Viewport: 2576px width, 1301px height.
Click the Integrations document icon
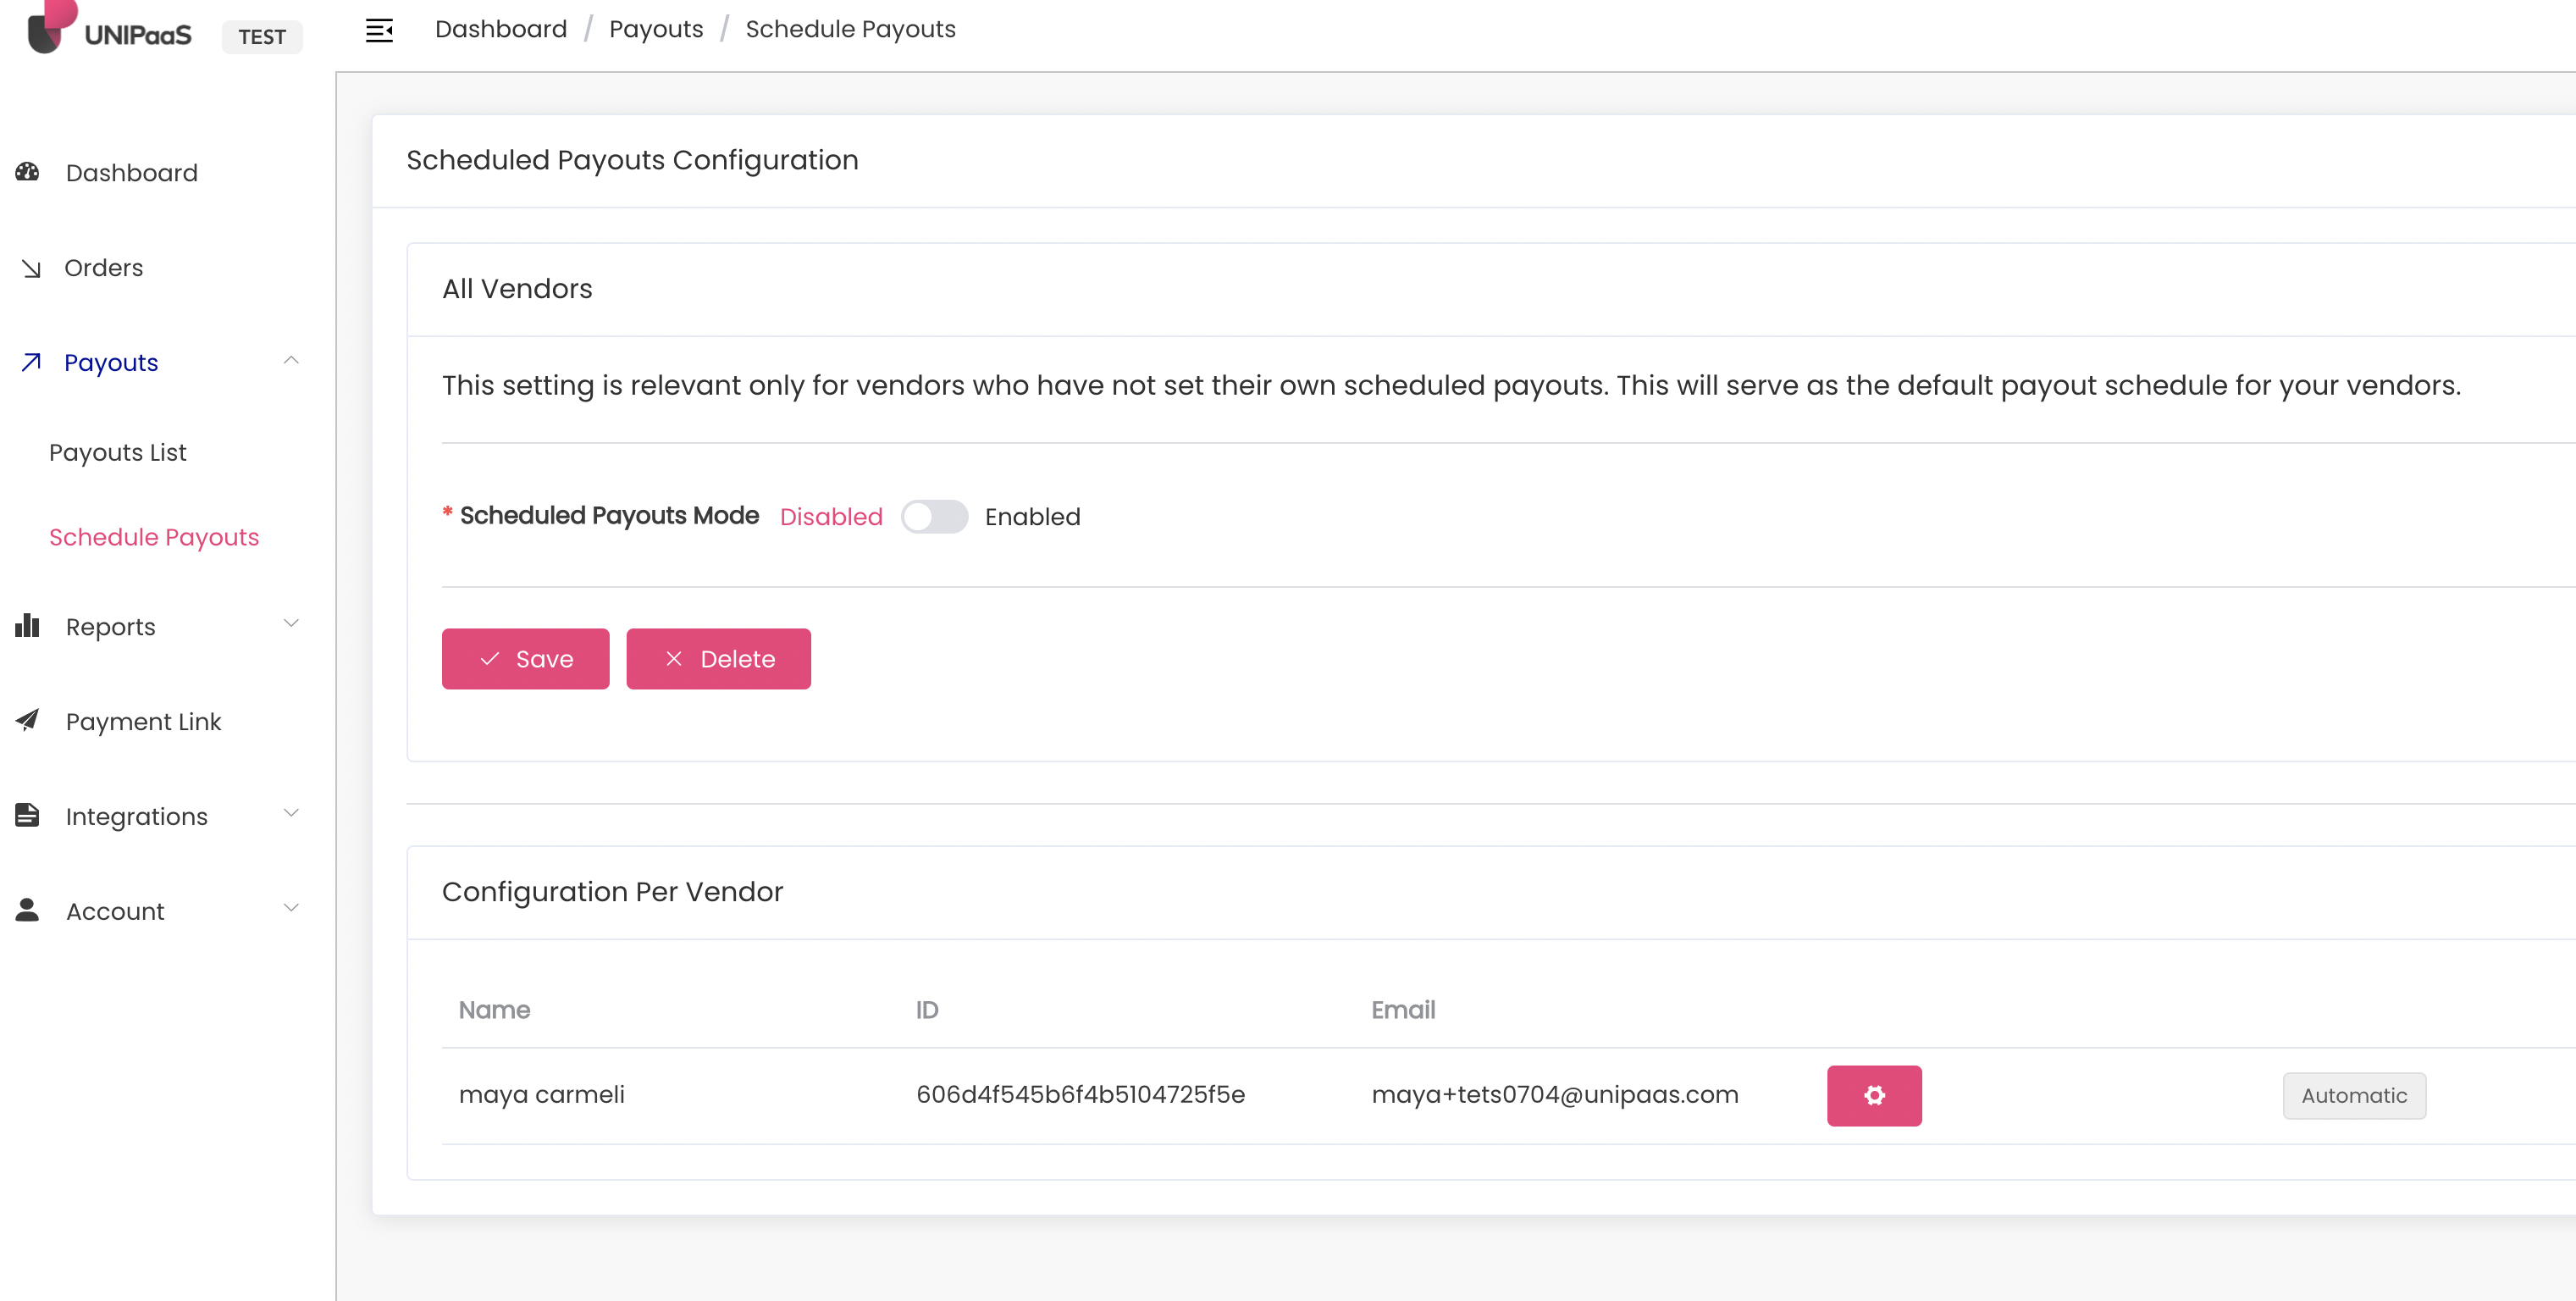pyautogui.click(x=27, y=815)
